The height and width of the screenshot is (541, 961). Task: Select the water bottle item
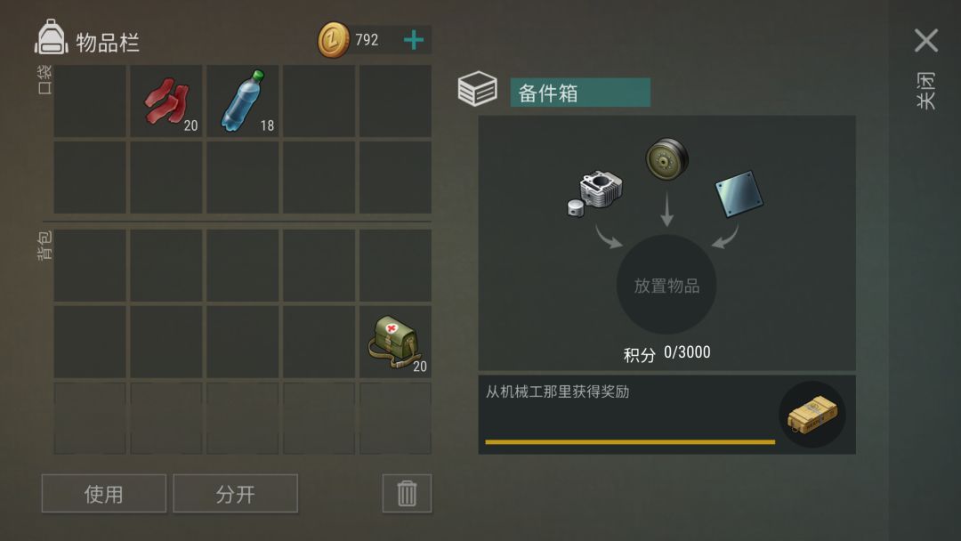243,101
